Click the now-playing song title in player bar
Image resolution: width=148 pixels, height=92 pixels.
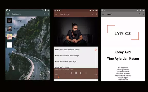[64, 70]
